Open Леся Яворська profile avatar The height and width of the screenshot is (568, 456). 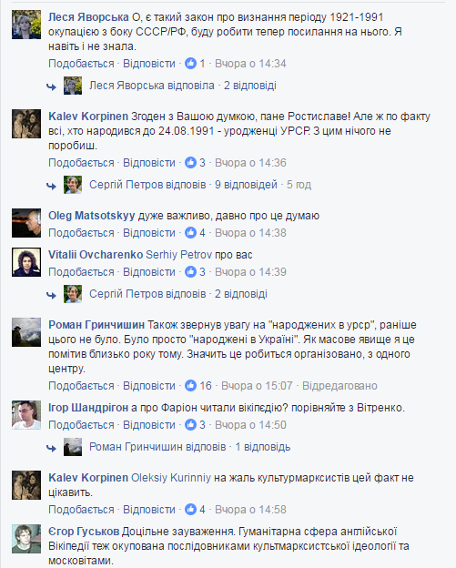[26, 25]
